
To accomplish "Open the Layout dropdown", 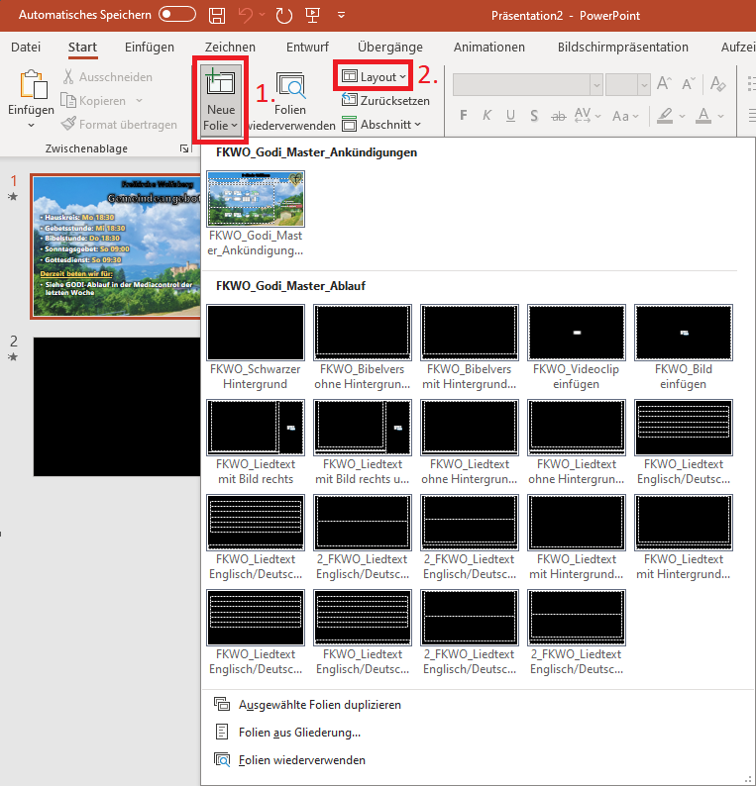I will 375,76.
